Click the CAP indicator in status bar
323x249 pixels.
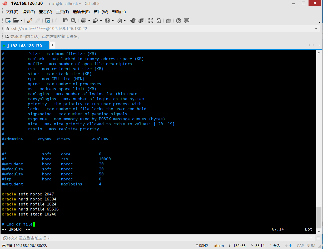click(300, 246)
